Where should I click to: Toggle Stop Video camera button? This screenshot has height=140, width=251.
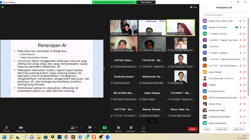tap(21, 129)
